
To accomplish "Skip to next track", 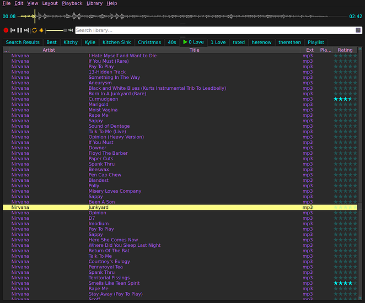I will [26, 30].
